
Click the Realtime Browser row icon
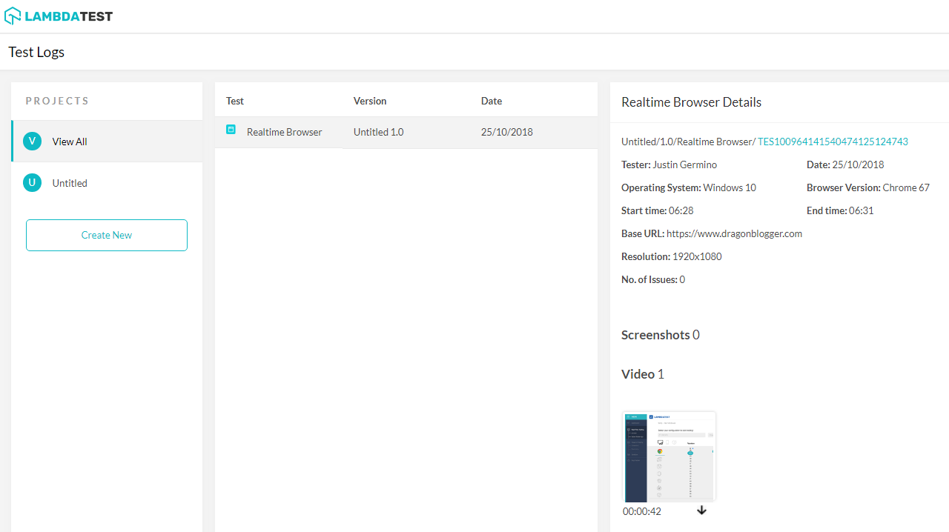(x=231, y=130)
